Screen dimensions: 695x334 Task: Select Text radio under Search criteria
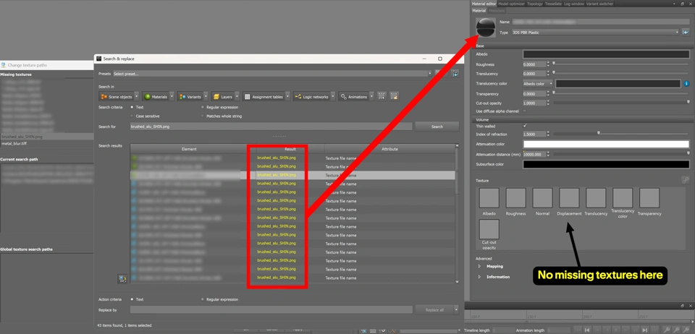[x=132, y=107]
